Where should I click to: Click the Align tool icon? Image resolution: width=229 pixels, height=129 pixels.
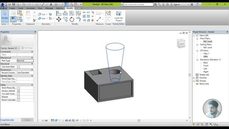59,14
